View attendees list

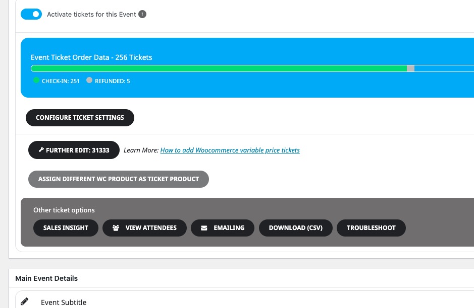[144, 228]
